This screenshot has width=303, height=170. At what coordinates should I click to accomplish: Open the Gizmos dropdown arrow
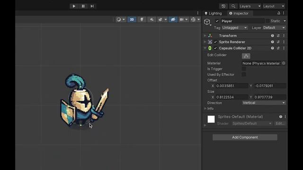(x=198, y=20)
